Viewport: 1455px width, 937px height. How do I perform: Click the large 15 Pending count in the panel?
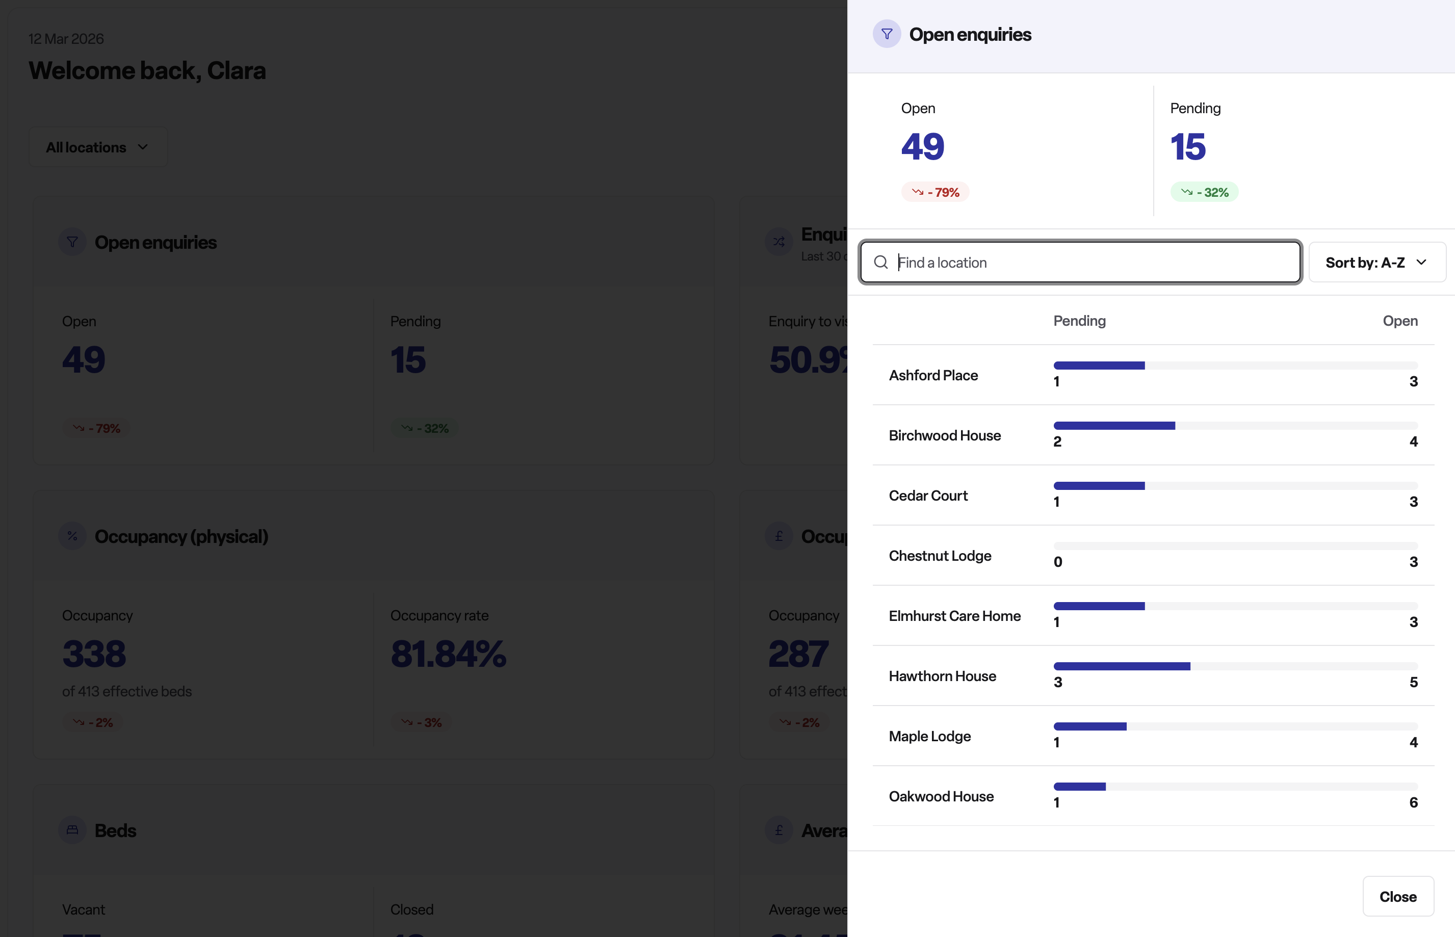[1188, 147]
